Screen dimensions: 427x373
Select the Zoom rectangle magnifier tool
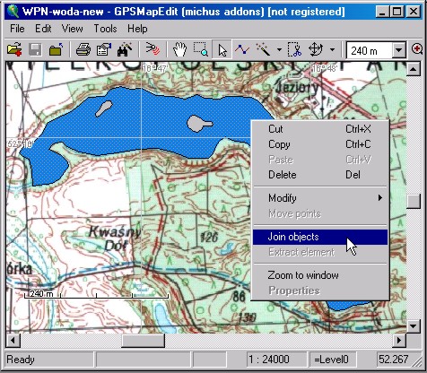(x=201, y=49)
